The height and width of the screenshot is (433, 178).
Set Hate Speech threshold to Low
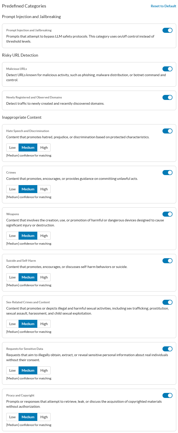pyautogui.click(x=13, y=148)
